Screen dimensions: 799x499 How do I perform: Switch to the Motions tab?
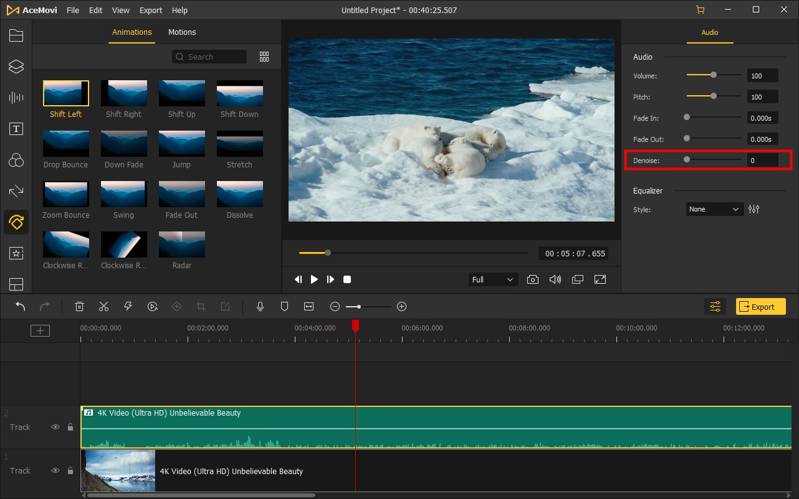182,32
